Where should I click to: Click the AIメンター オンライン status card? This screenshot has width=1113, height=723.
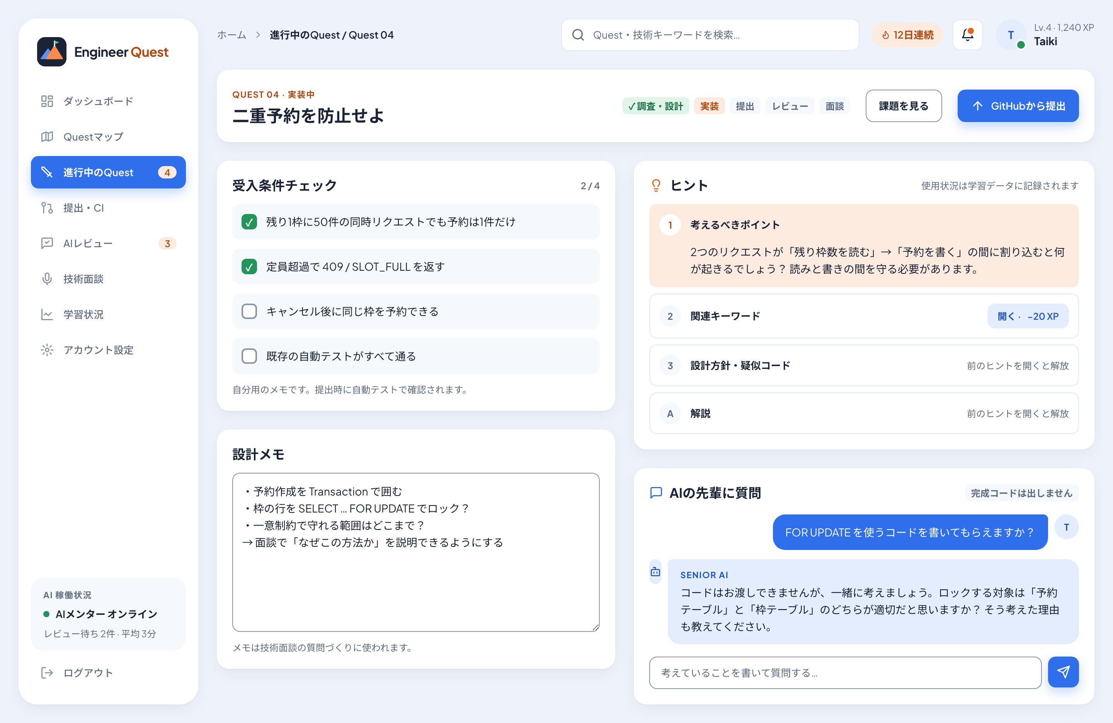108,614
